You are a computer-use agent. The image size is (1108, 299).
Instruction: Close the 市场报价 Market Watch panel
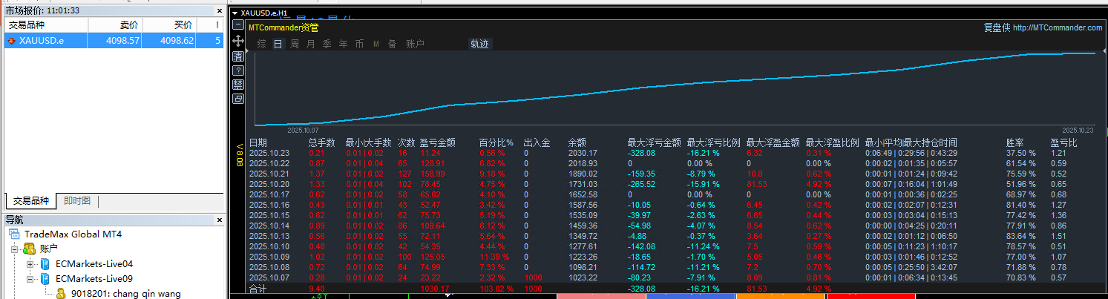pos(219,10)
